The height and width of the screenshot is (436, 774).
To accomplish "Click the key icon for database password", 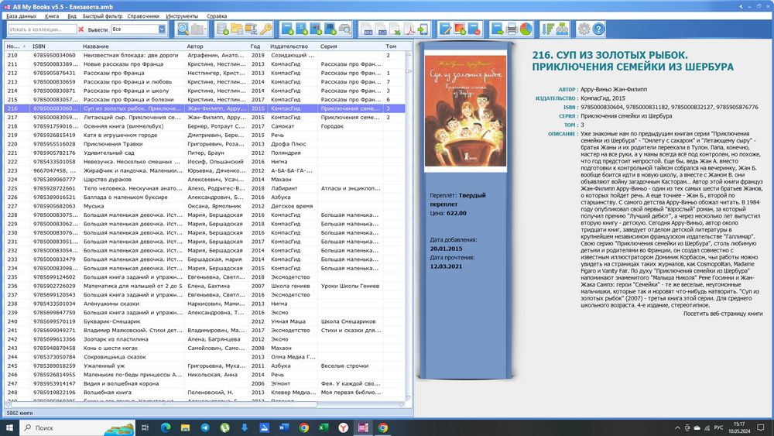I will point(266,29).
